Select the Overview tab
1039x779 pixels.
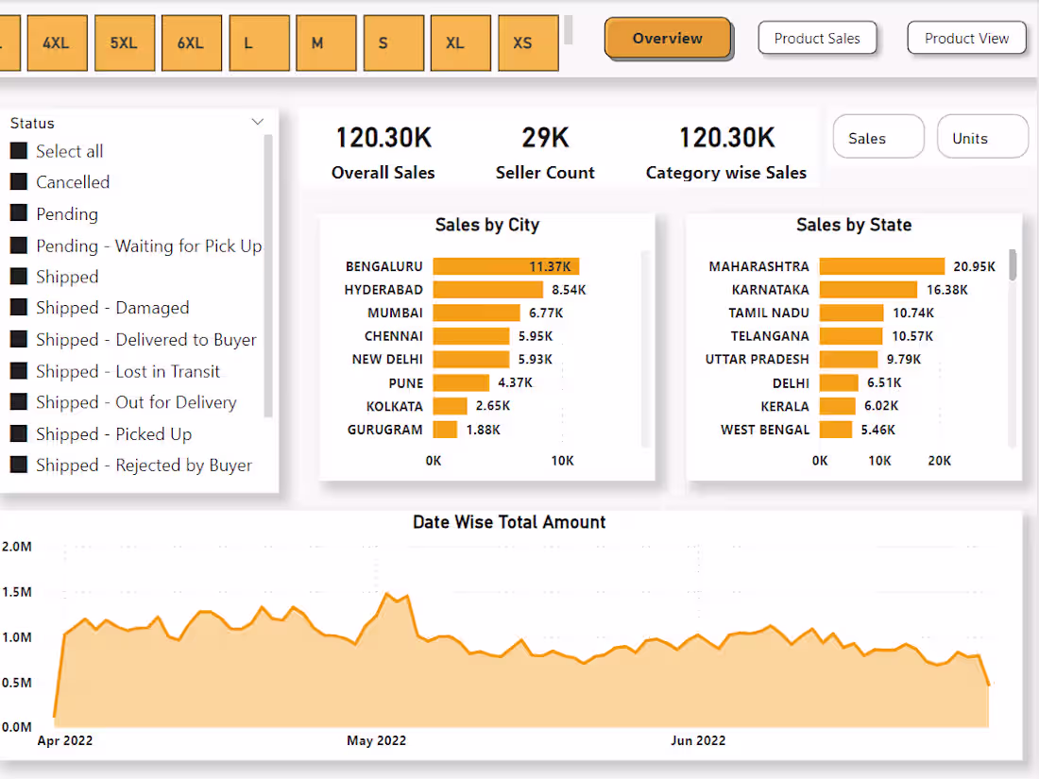(x=668, y=38)
